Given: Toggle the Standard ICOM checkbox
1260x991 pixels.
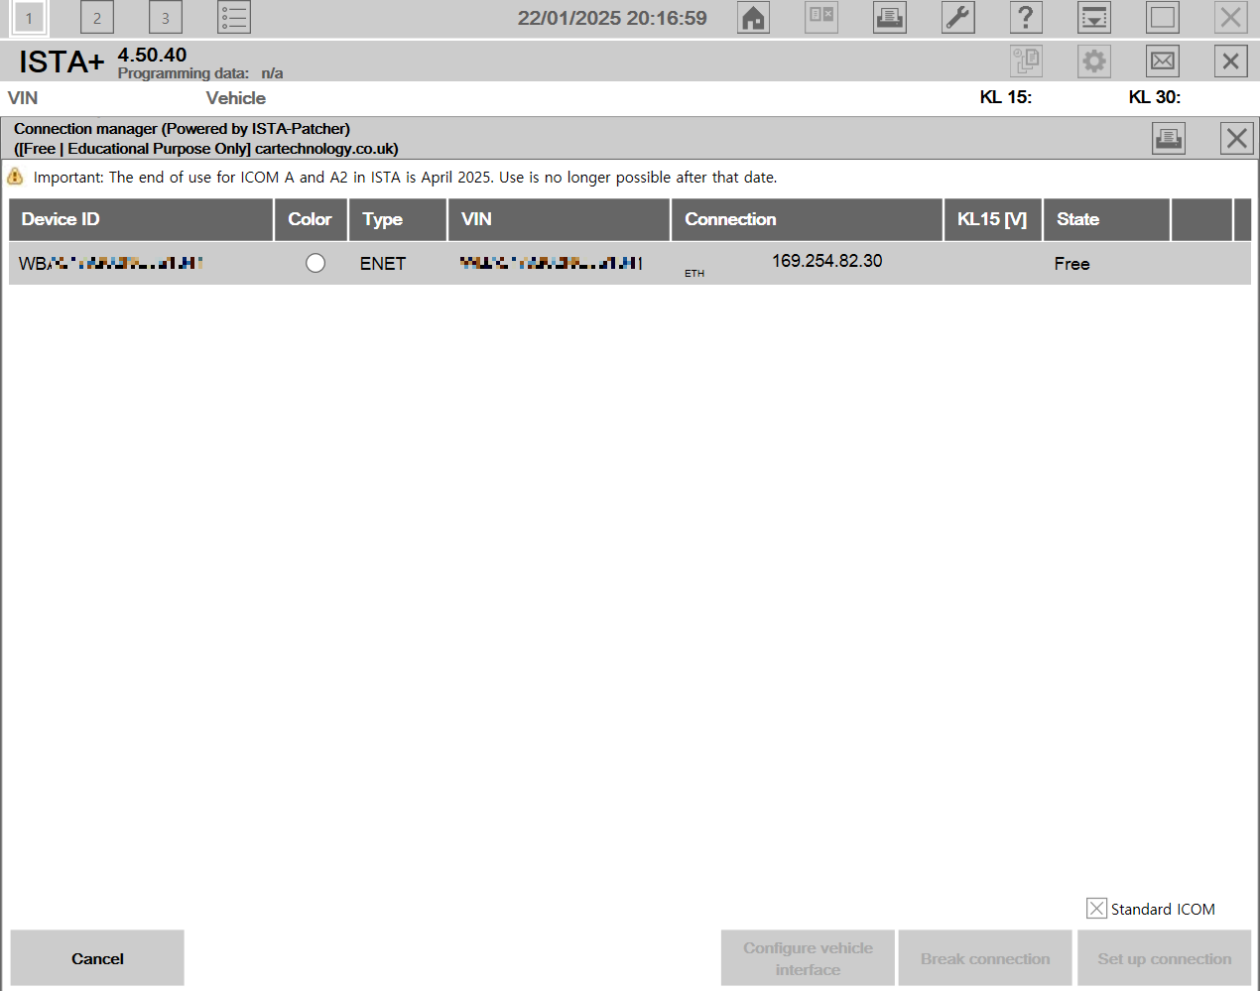Looking at the screenshot, I should 1096,909.
